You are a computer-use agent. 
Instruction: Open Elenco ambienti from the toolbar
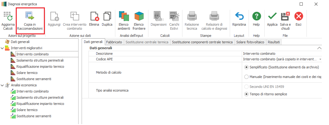click(x=124, y=16)
